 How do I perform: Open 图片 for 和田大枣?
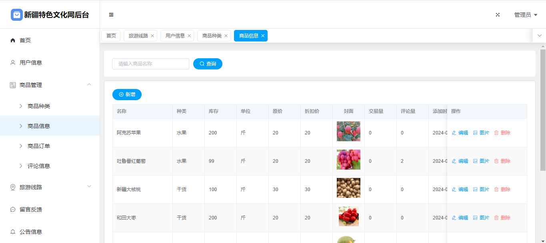coord(481,218)
